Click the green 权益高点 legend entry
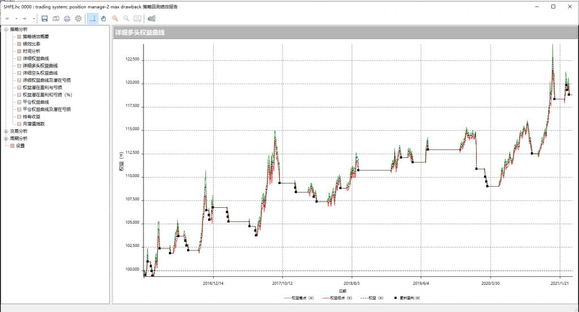This screenshot has height=312, width=579. point(299,298)
